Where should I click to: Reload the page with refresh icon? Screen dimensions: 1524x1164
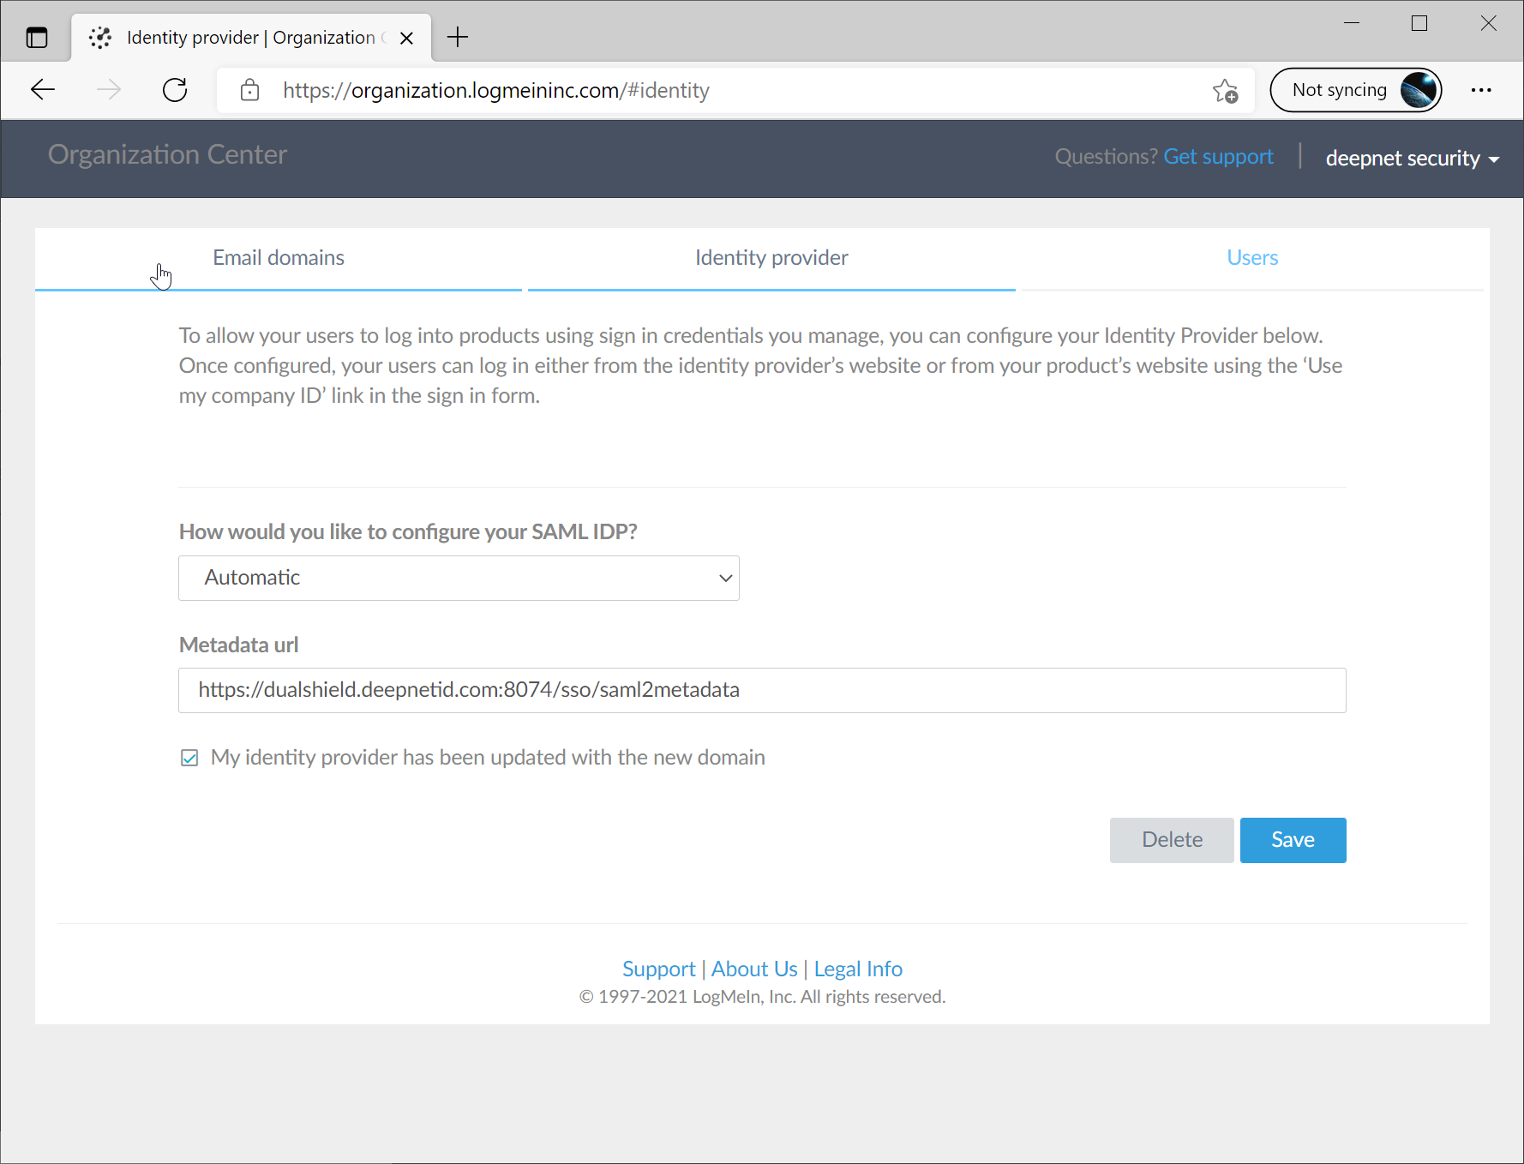(x=175, y=90)
